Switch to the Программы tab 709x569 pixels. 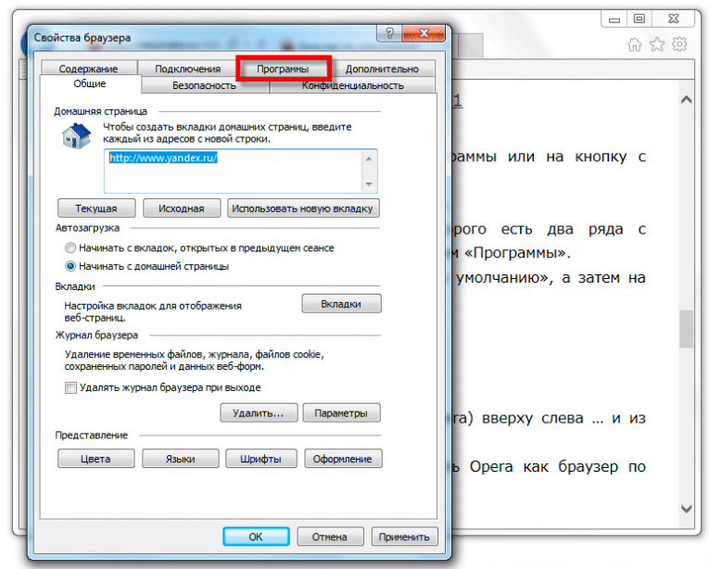tap(283, 69)
